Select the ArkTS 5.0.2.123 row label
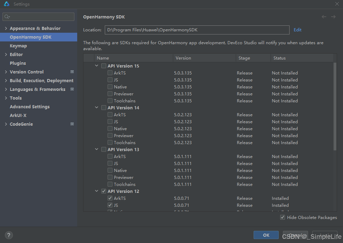 (x=120, y=115)
